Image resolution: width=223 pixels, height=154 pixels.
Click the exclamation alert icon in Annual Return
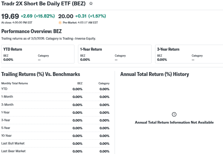point(174,114)
